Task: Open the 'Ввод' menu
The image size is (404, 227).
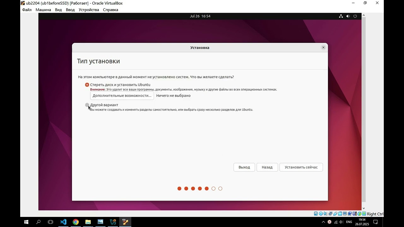Action: click(70, 10)
